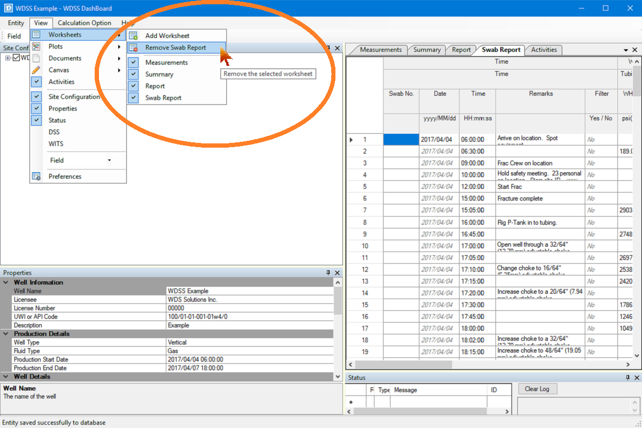This screenshot has width=642, height=428.
Task: Click the Canvas pencil icon
Action: click(36, 70)
